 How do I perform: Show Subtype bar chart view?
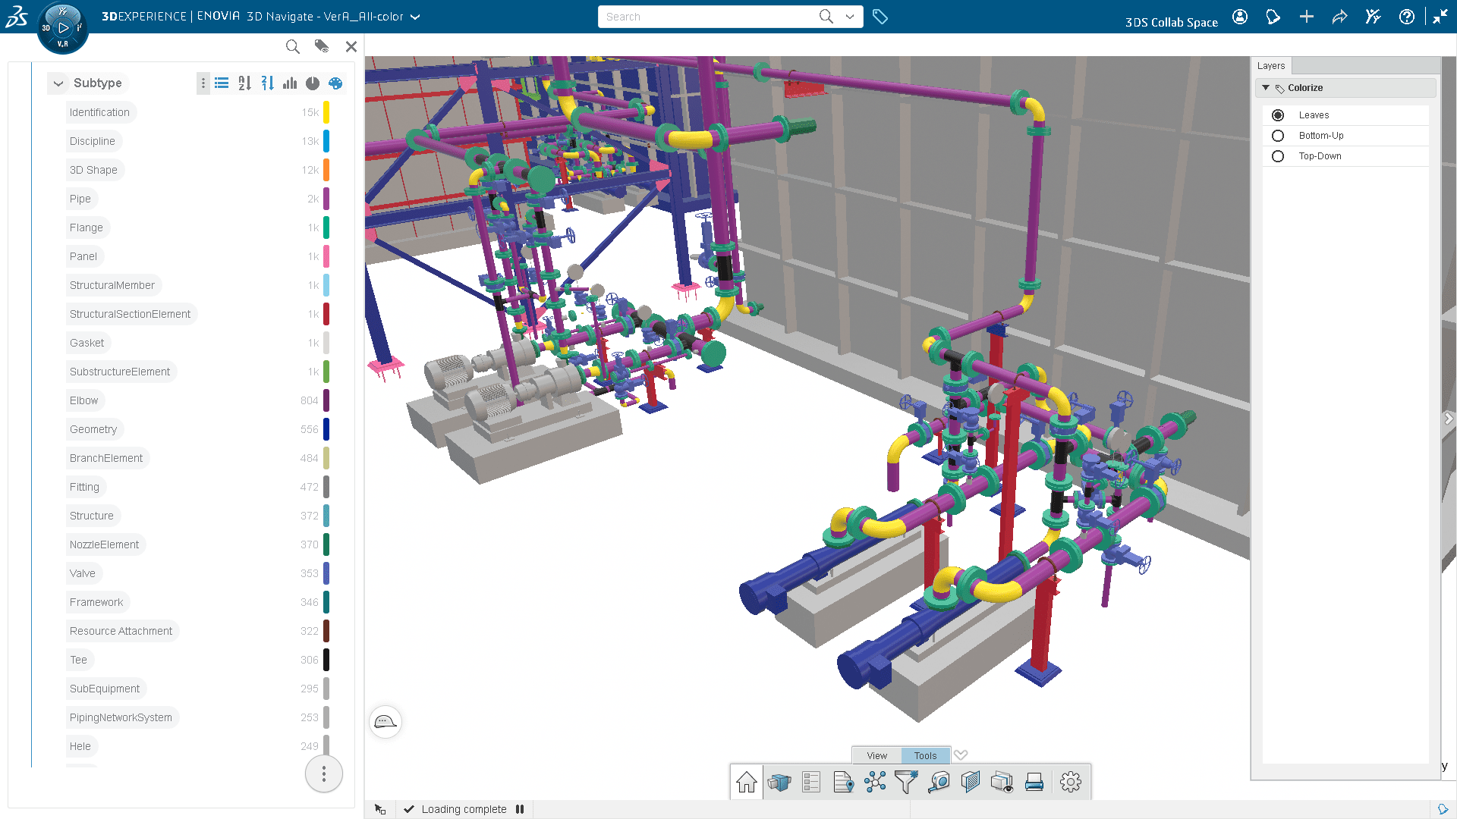(290, 83)
